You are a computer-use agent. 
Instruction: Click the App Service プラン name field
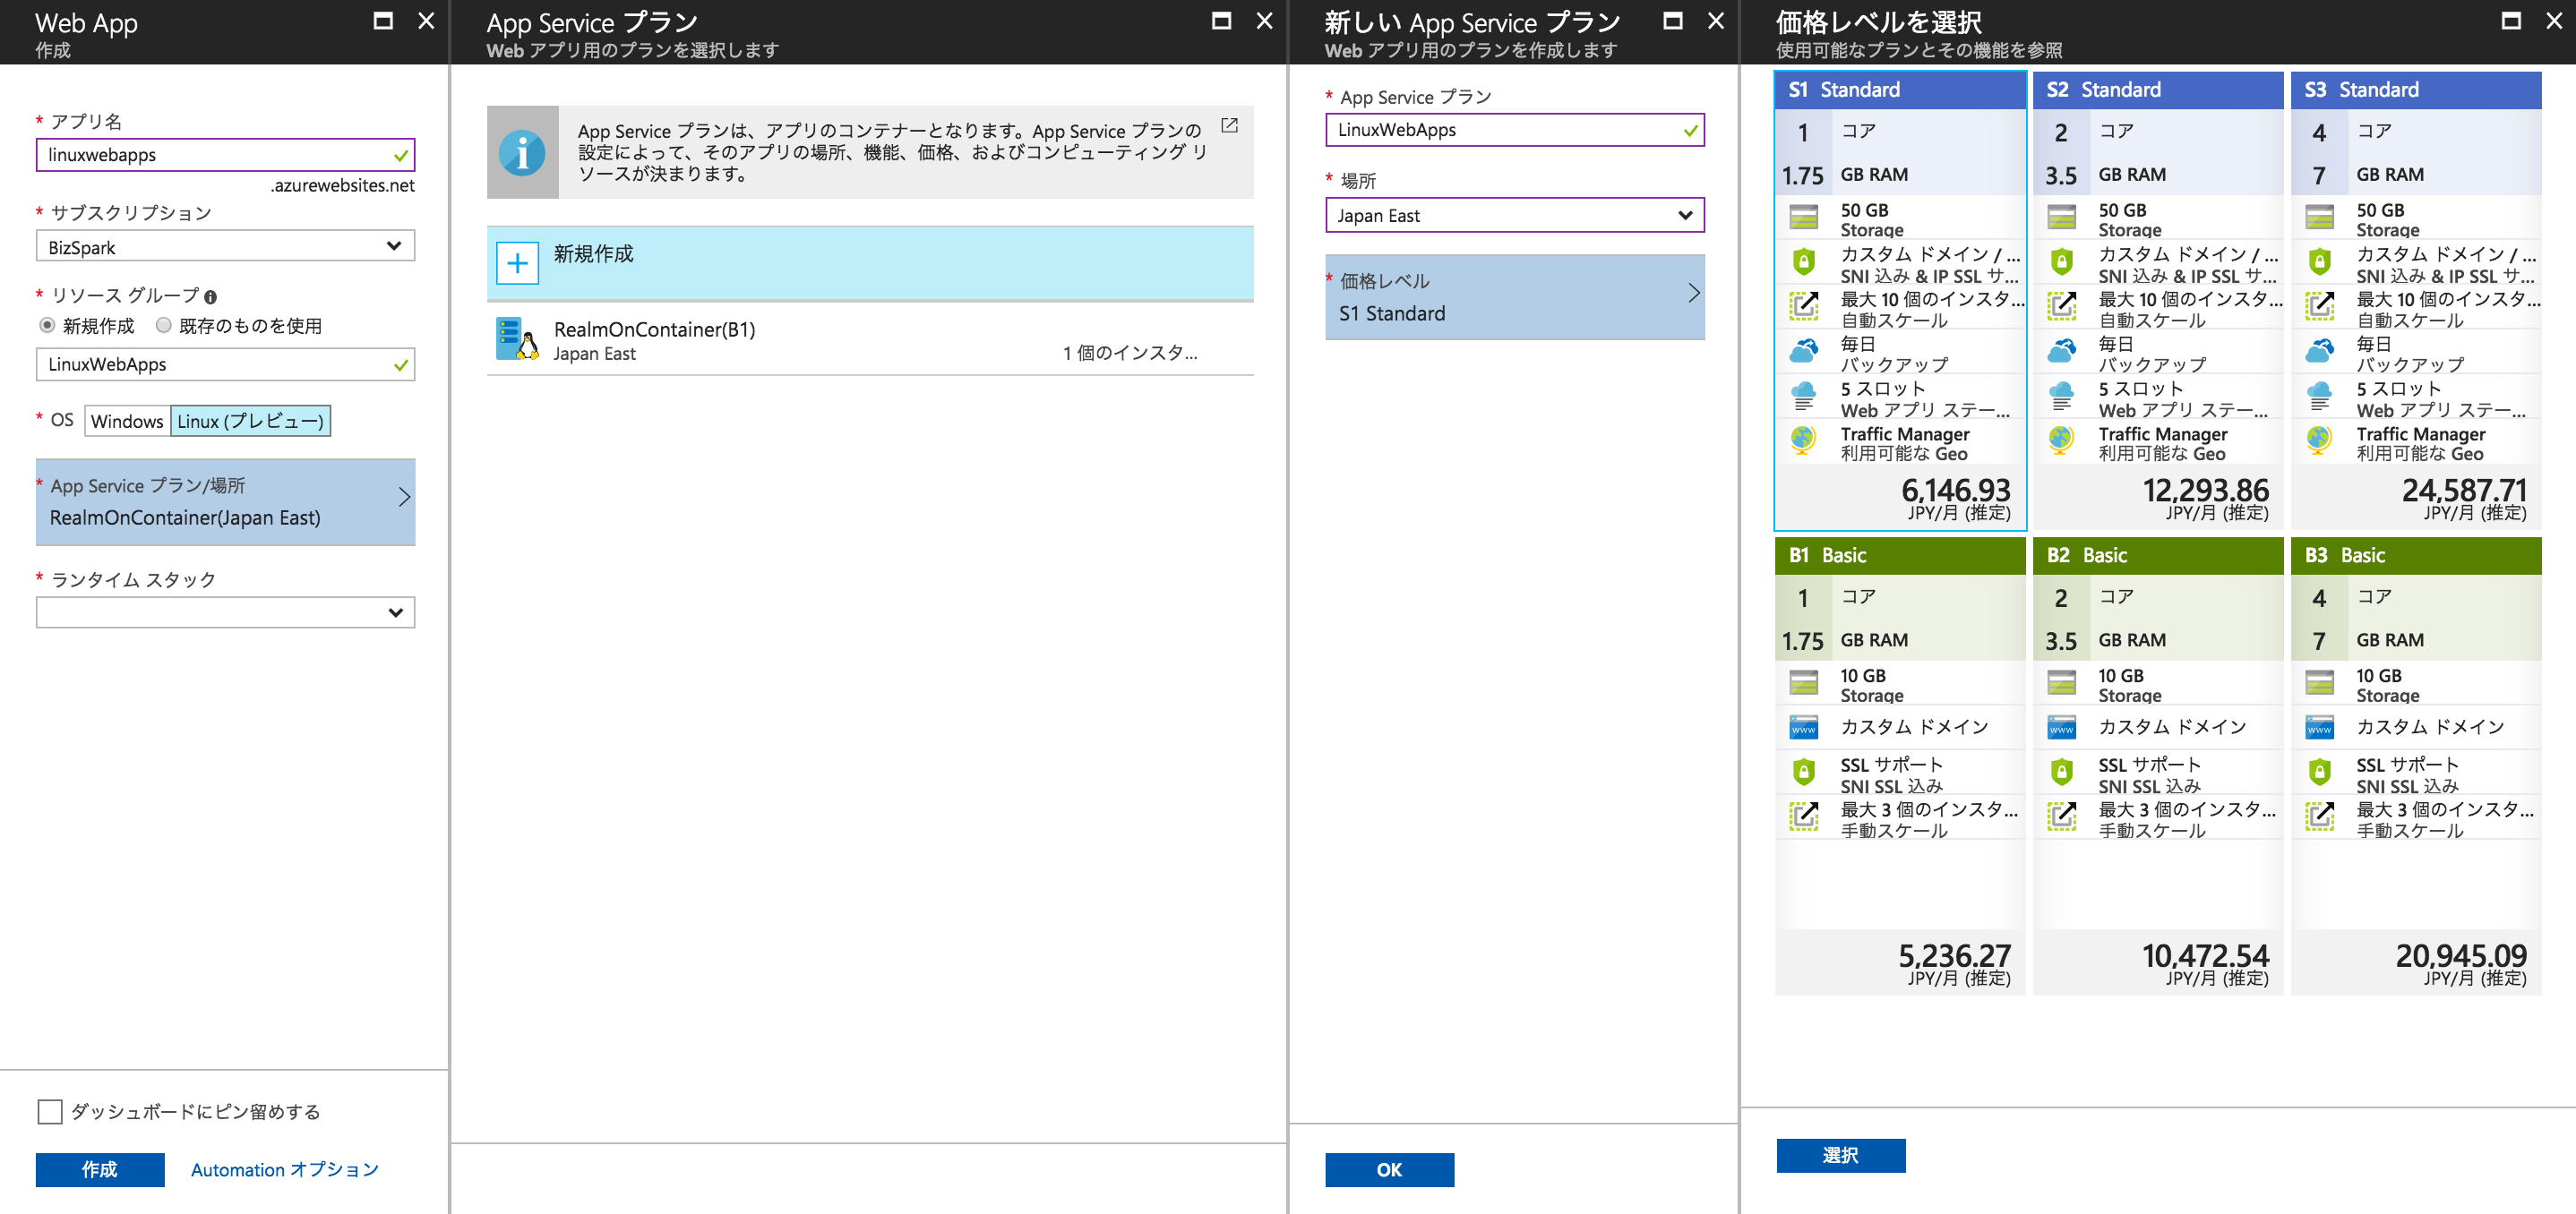pyautogui.click(x=1515, y=130)
